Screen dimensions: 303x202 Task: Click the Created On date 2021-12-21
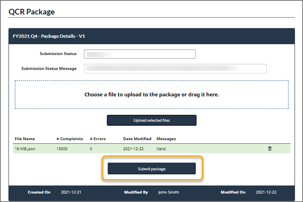coord(71,192)
